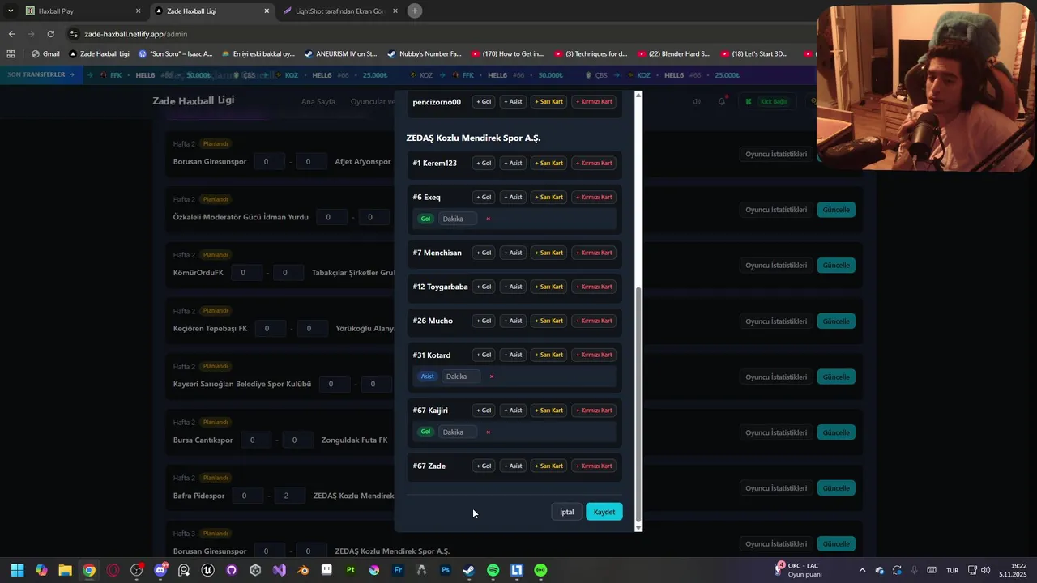
Task: Open the tab search dropdown in Chrome
Action: [x=11, y=11]
